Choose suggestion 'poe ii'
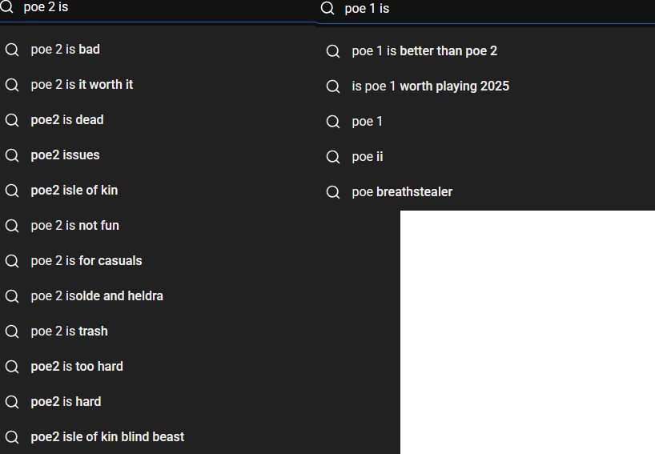This screenshot has height=454, width=655. [x=485, y=157]
